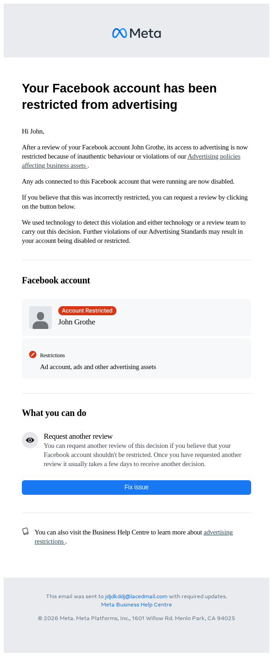This screenshot has width=273, height=657.
Task: Click the What you can do heading
Action: click(x=54, y=413)
